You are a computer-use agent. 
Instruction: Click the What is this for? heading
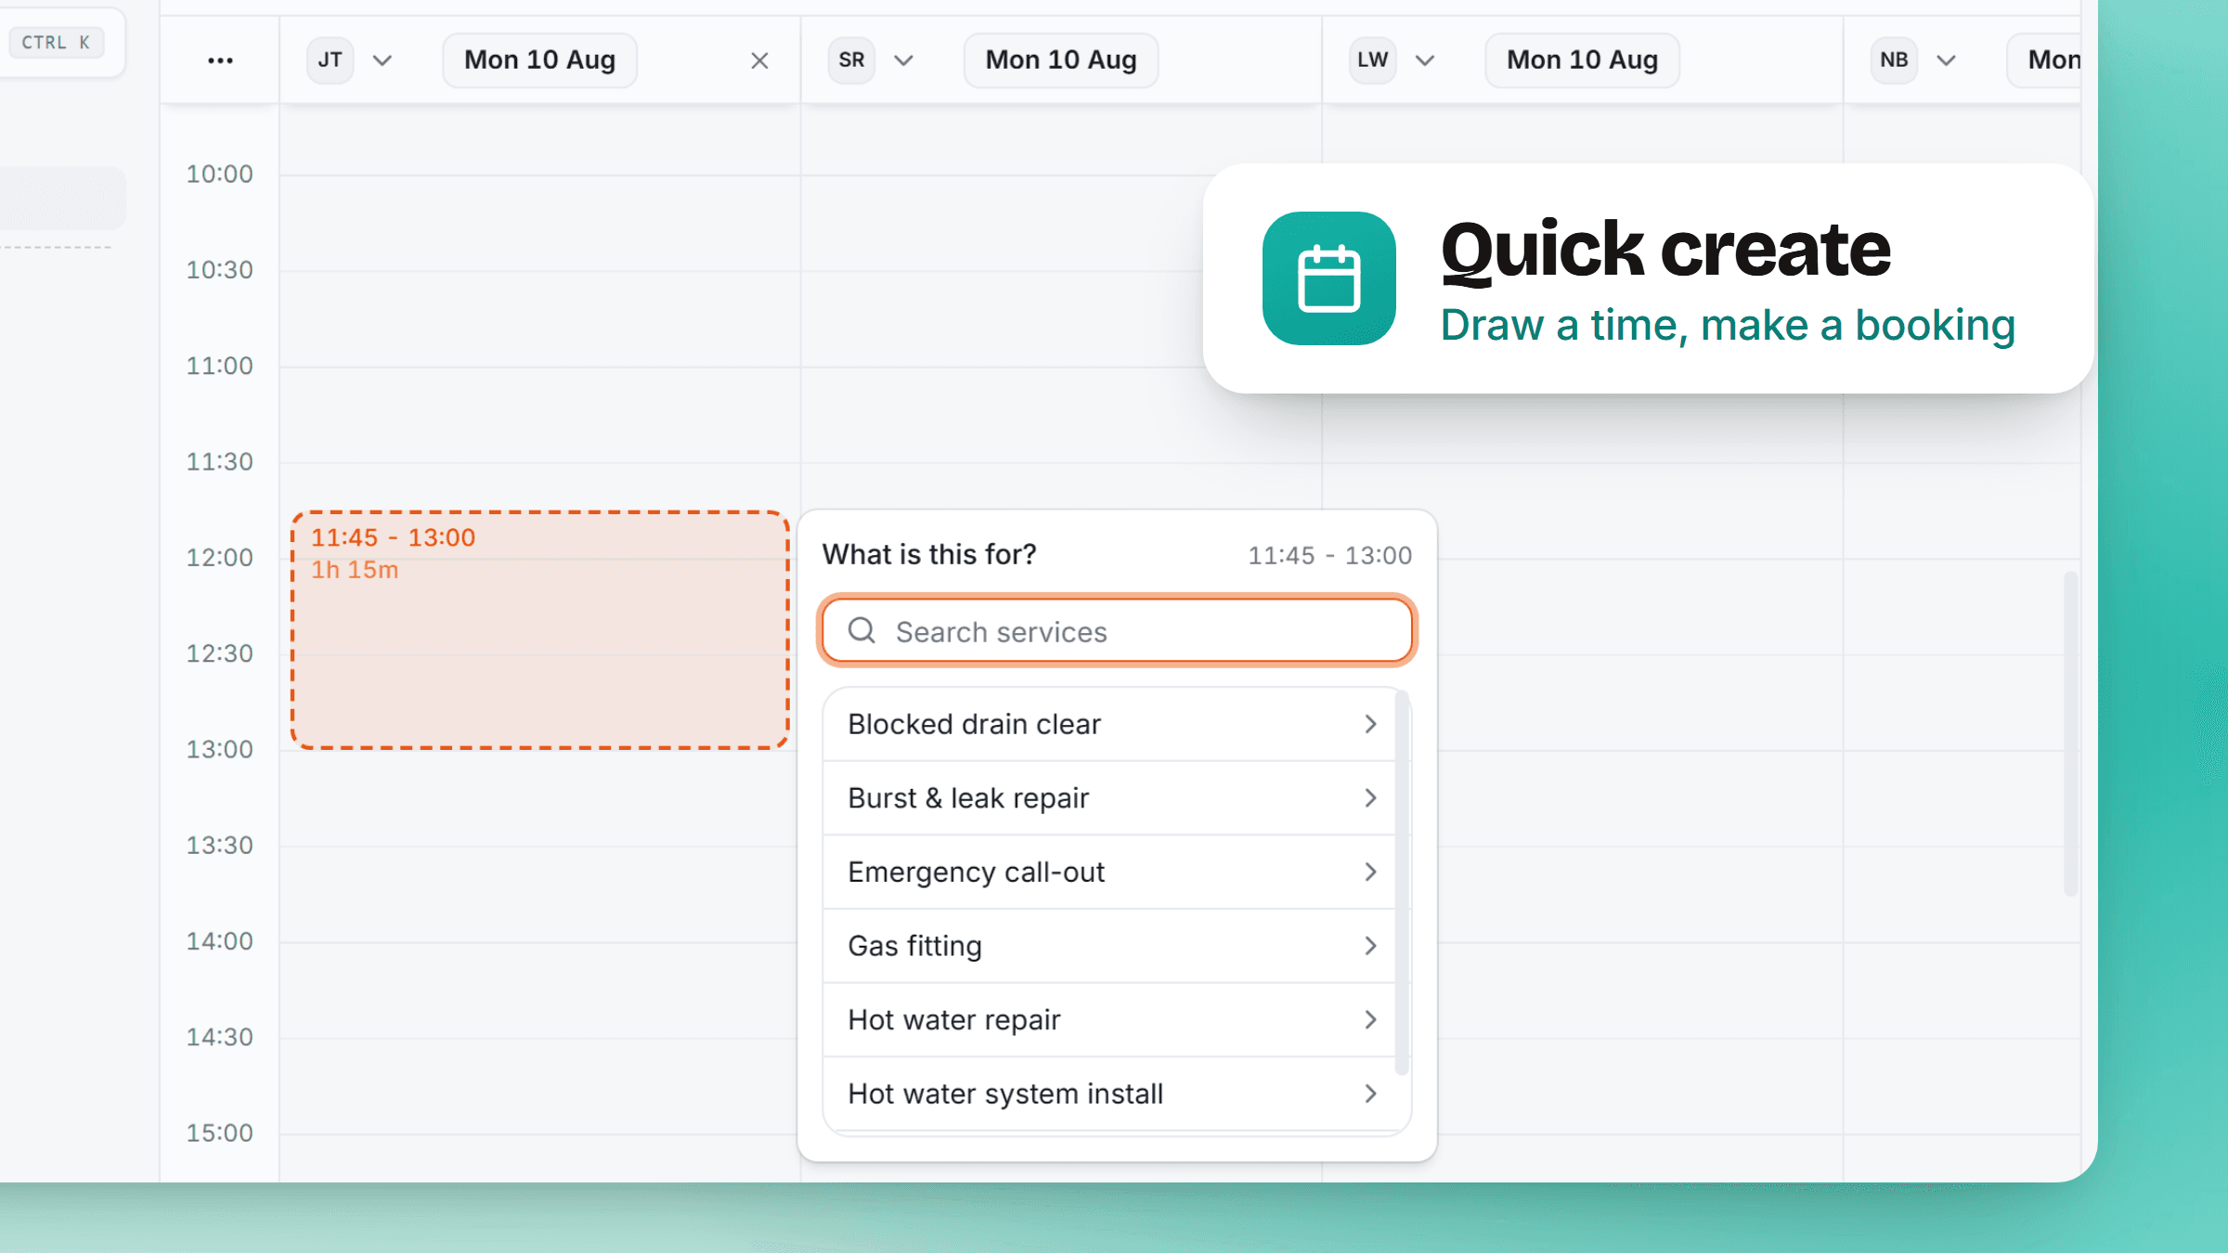[x=929, y=554]
